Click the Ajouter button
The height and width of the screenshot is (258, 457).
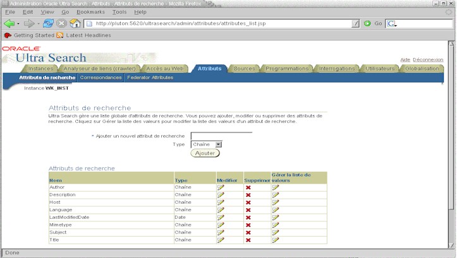[205, 153]
